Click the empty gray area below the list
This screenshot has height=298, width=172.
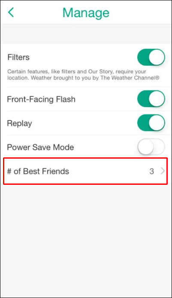[86, 239]
